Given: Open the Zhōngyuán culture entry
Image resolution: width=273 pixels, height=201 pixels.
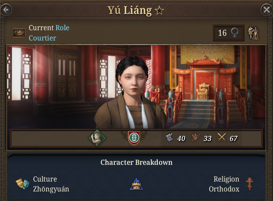Looking at the screenshot, I should 51,189.
